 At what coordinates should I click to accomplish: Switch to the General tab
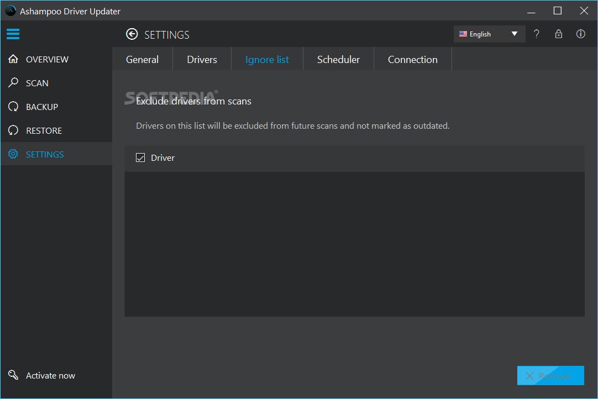pos(142,60)
